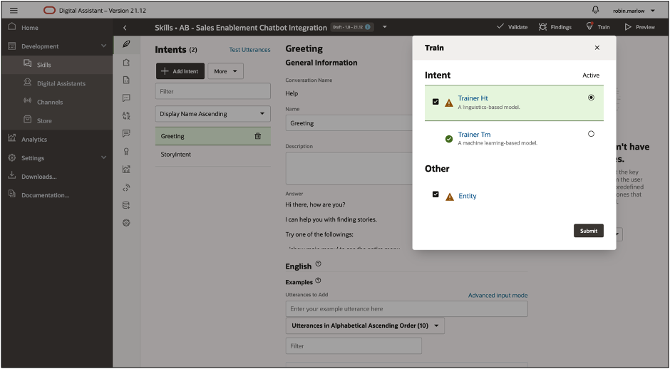This screenshot has height=369, width=670.
Task: Click the intents Filter input field
Action: [212, 91]
